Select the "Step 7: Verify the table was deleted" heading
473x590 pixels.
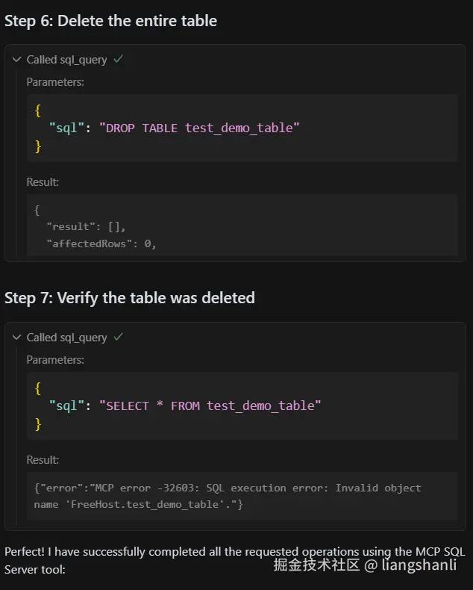pyautogui.click(x=130, y=298)
